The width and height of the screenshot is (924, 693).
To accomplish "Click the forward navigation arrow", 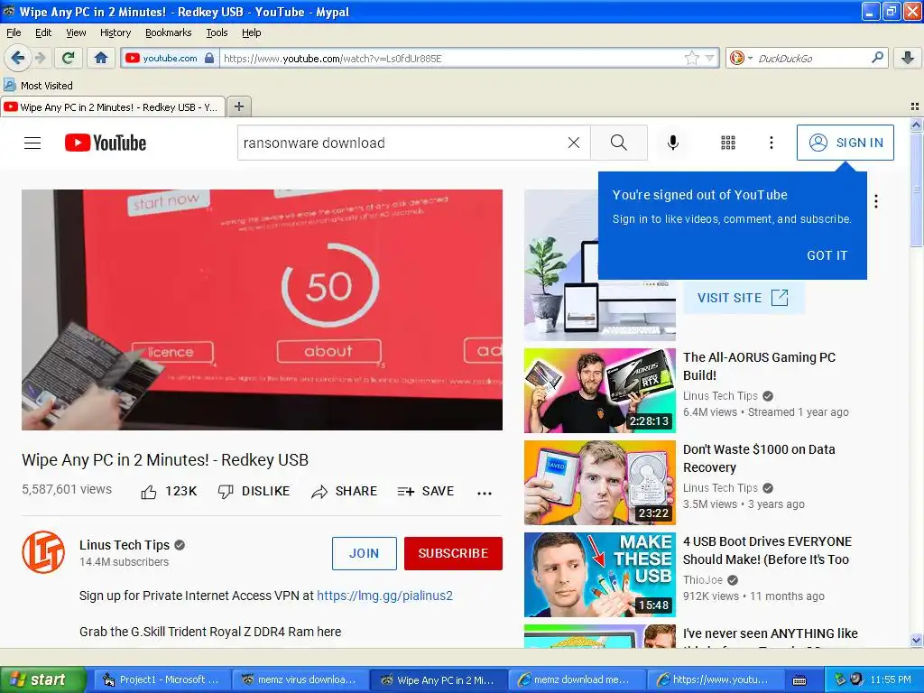I will tap(40, 58).
